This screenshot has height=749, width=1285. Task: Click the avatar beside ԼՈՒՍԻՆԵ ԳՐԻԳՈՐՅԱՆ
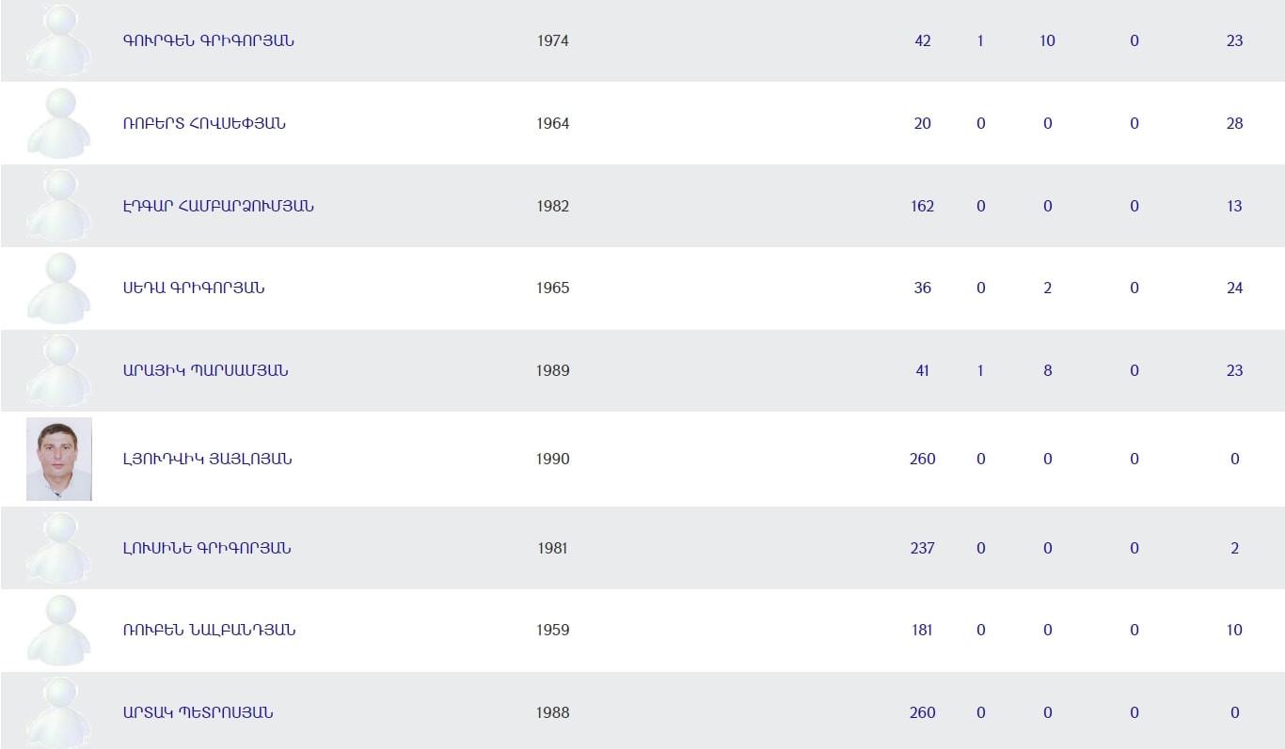pyautogui.click(x=59, y=548)
